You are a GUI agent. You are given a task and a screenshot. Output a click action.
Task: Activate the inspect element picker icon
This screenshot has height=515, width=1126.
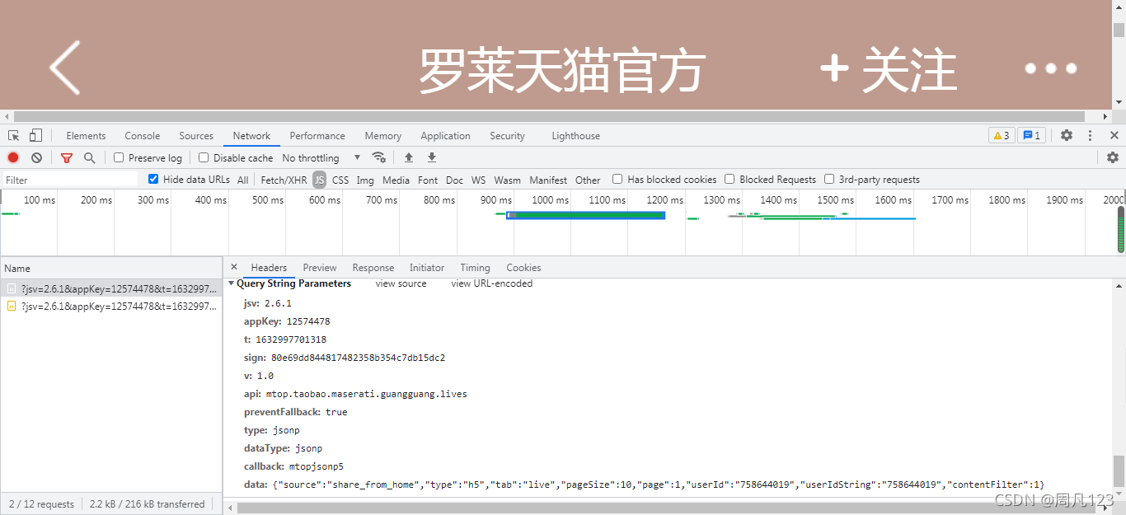coord(14,136)
